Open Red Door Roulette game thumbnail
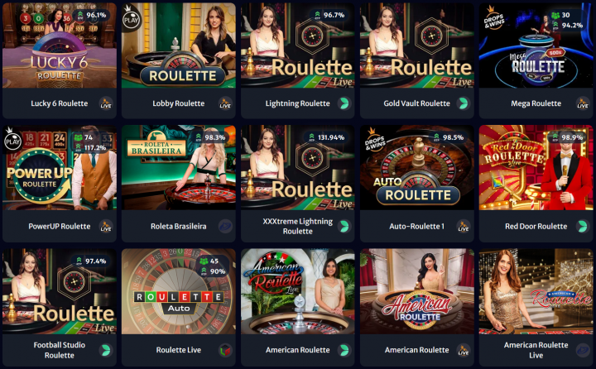Viewport: 596px width, 369px height. pyautogui.click(x=536, y=168)
